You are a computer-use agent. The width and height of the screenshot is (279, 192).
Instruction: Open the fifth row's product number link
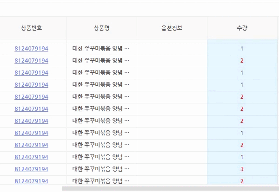[x=32, y=97]
